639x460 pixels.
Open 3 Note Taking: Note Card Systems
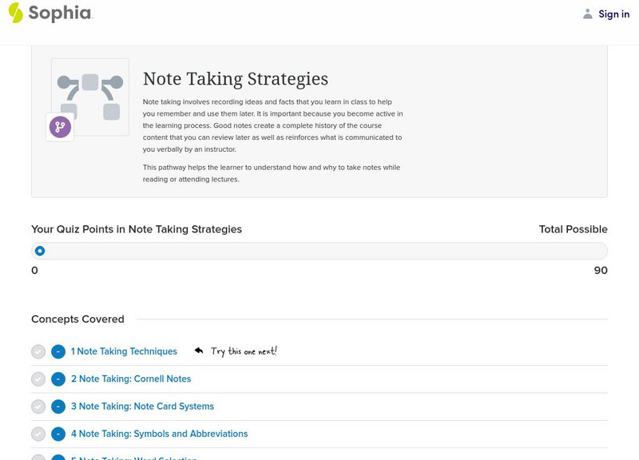click(x=142, y=406)
